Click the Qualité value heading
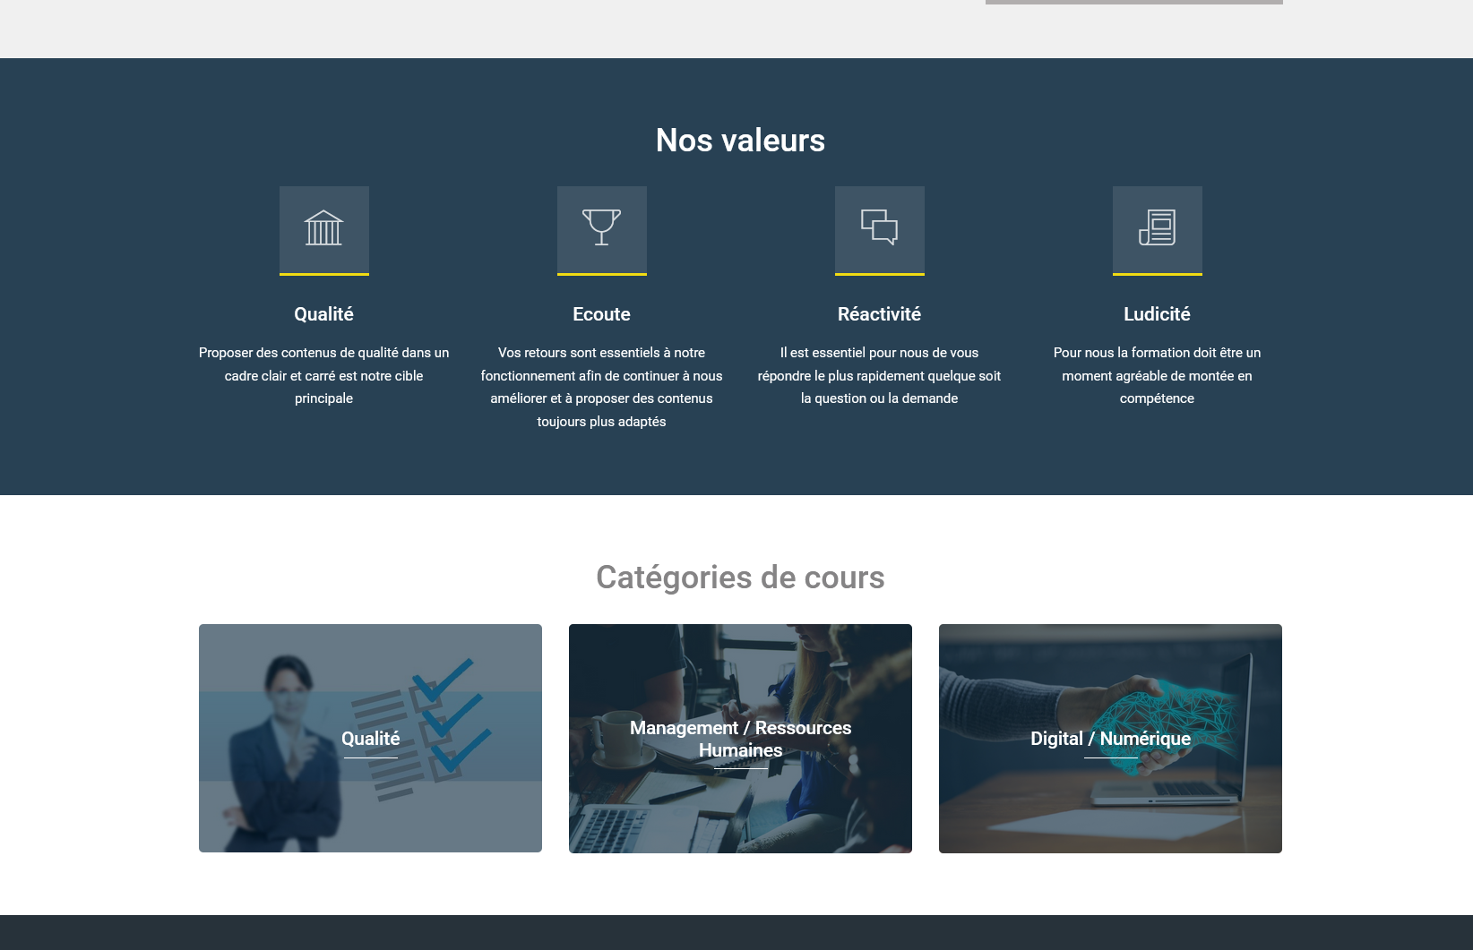 (323, 314)
